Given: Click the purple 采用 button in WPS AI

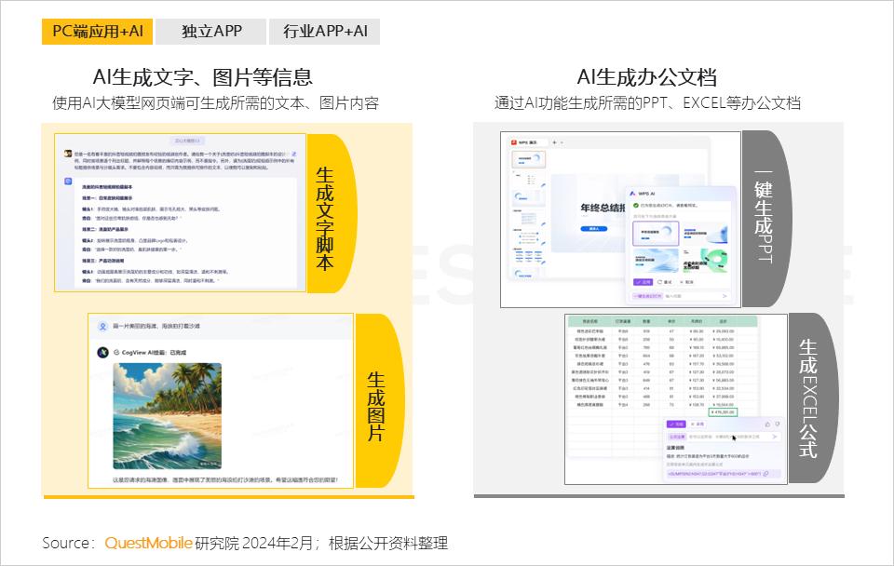Looking at the screenshot, I should point(643,281).
